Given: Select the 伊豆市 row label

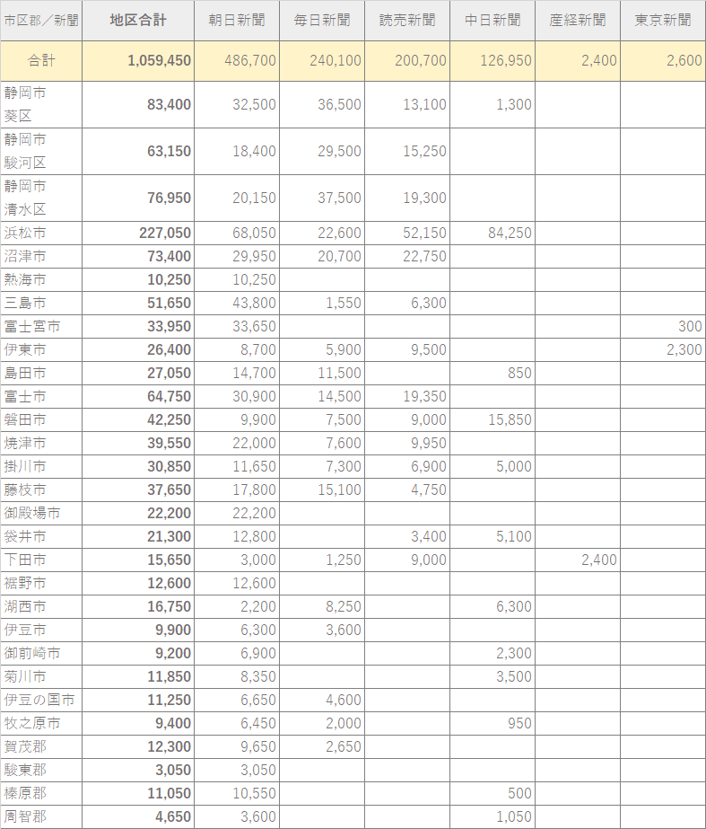Looking at the screenshot, I should (x=41, y=630).
